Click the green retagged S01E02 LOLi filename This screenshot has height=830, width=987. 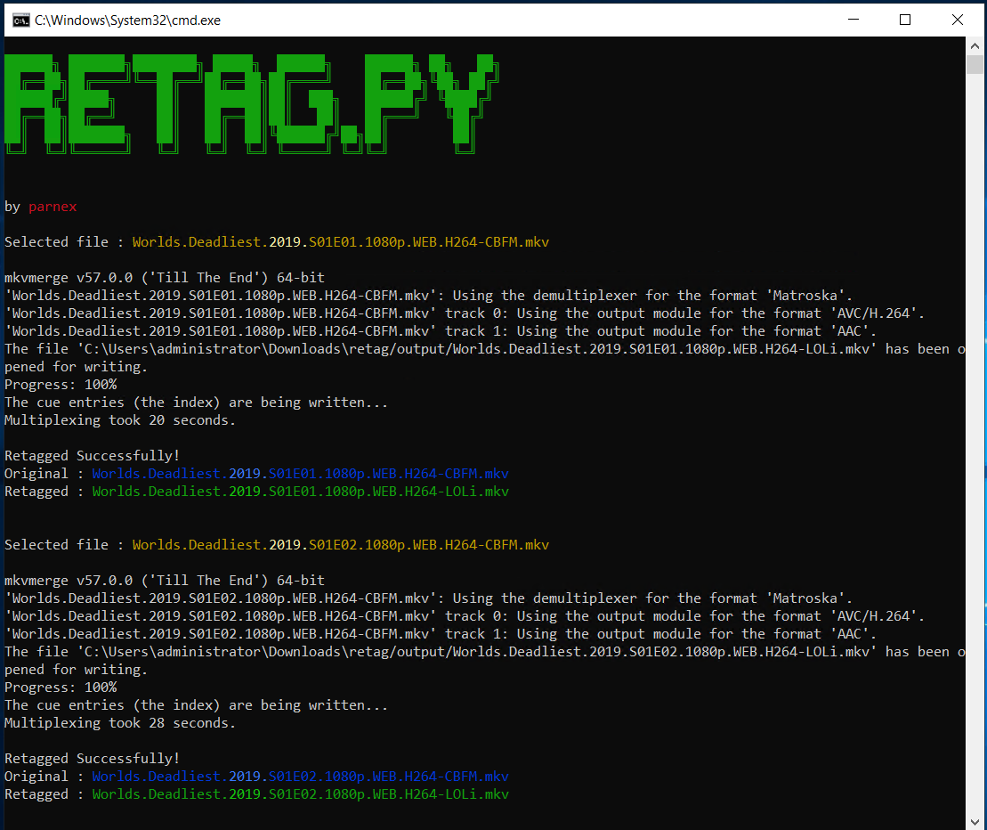[300, 794]
